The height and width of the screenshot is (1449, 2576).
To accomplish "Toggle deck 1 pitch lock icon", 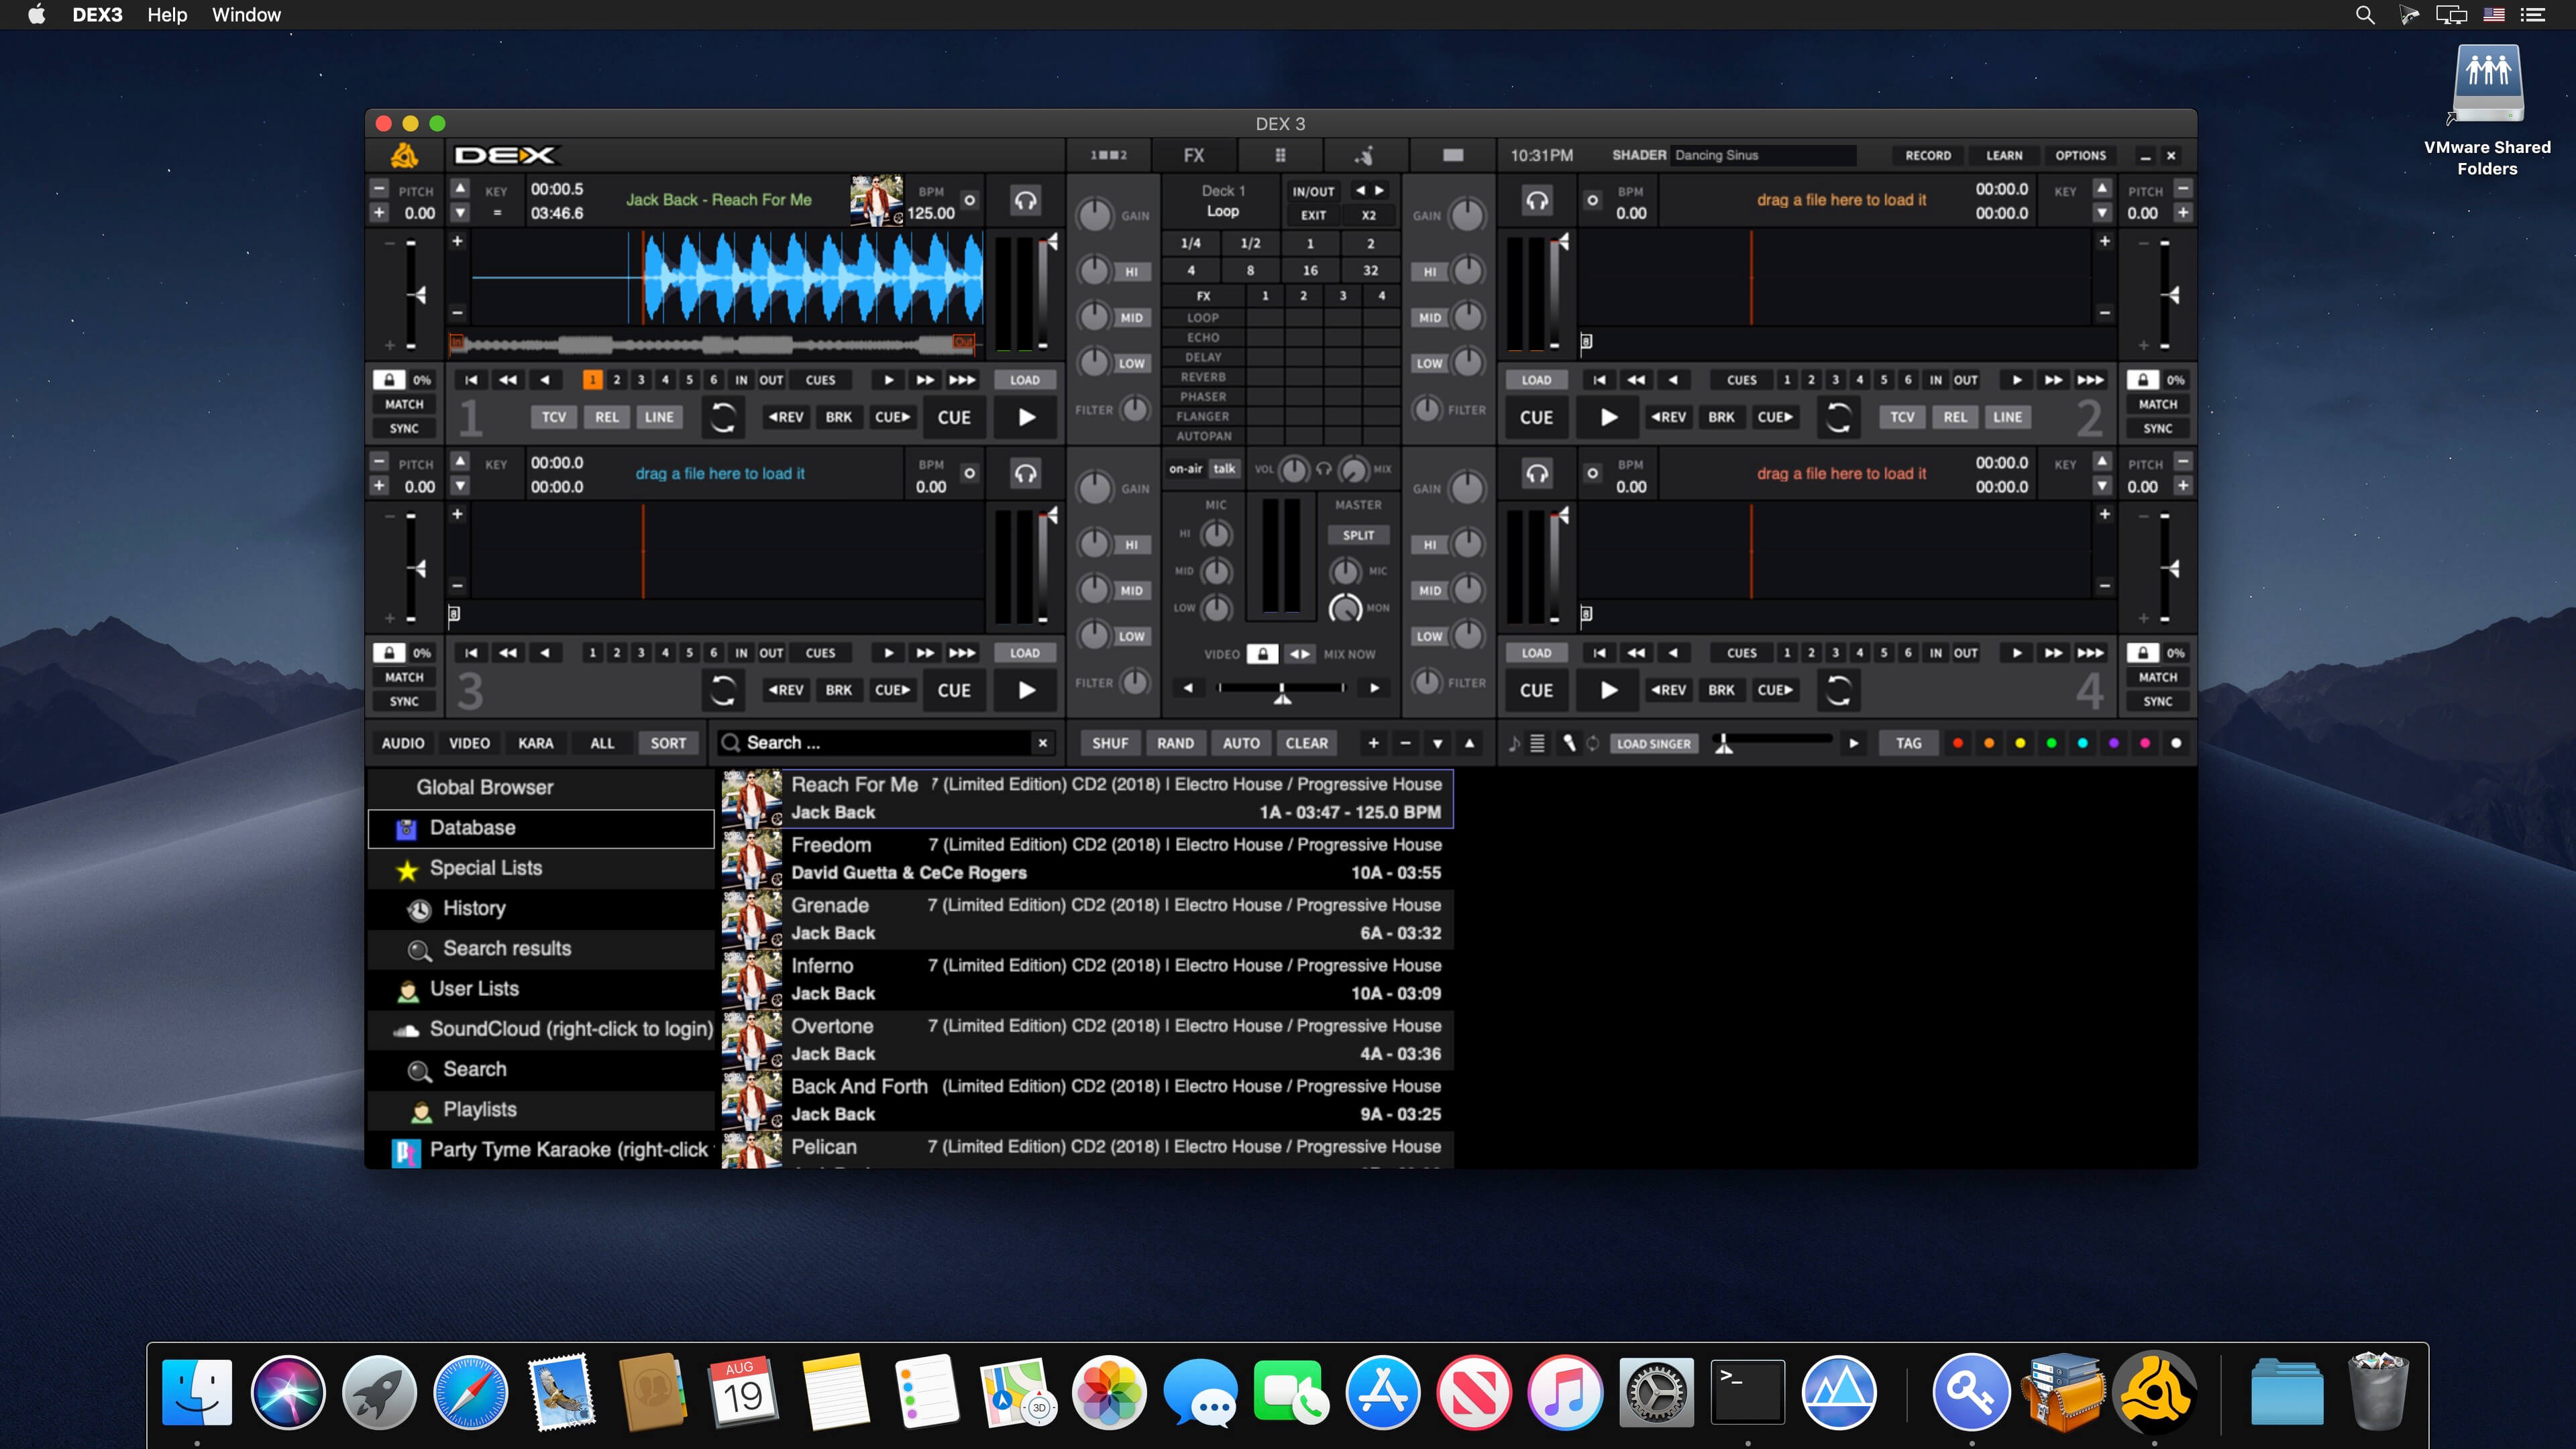I will pos(389,380).
